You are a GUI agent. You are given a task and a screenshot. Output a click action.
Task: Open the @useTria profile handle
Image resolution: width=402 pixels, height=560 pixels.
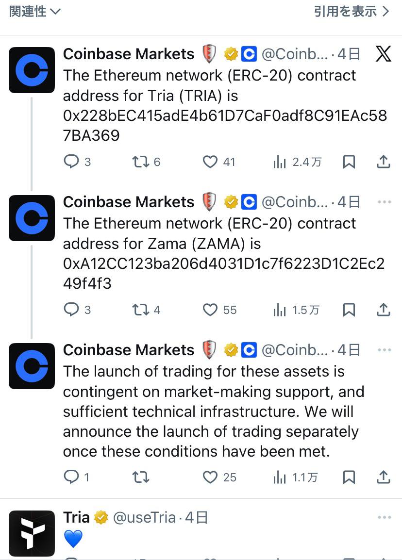(x=144, y=518)
